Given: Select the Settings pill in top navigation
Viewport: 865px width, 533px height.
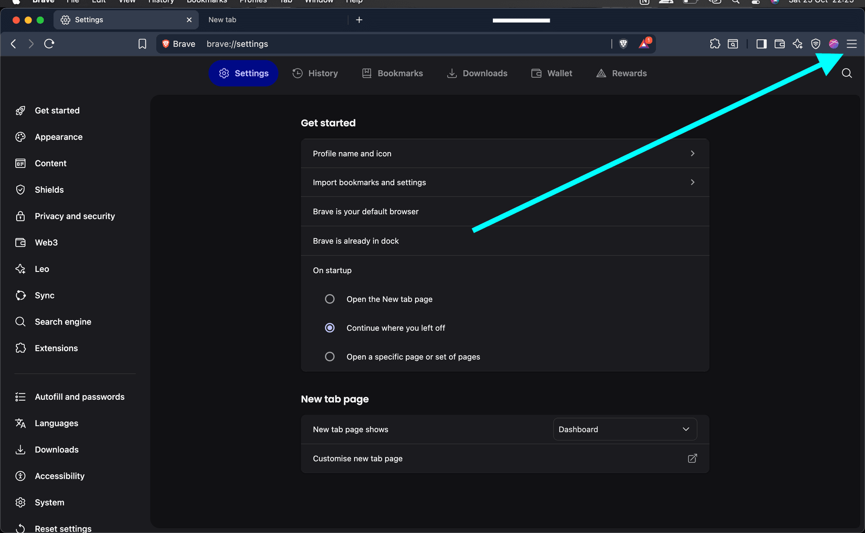Looking at the screenshot, I should 243,73.
